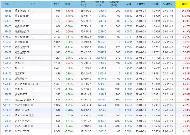This screenshot has height=135, width=190.
Task: Open fund code 513300 link
Action: (7, 47)
